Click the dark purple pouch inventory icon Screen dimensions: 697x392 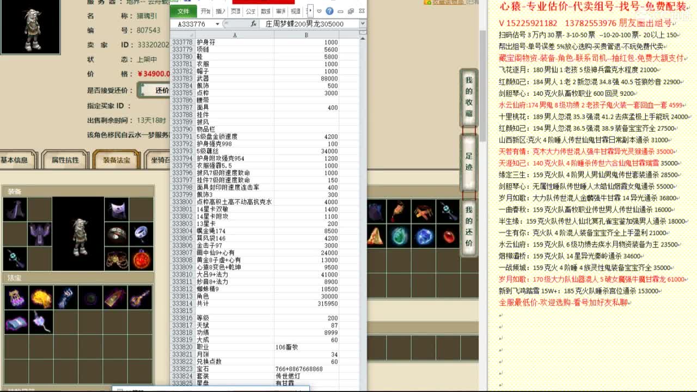(376, 211)
